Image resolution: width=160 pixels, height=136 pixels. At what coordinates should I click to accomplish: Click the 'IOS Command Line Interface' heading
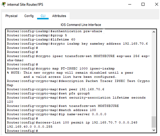click(x=81, y=25)
